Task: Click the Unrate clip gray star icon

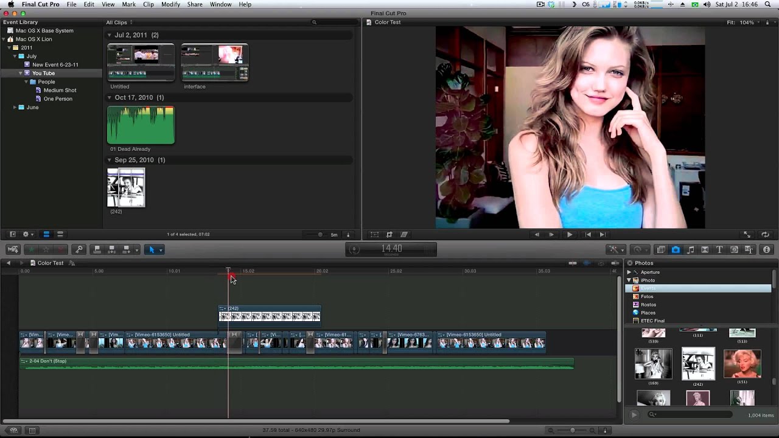Action: 46,249
